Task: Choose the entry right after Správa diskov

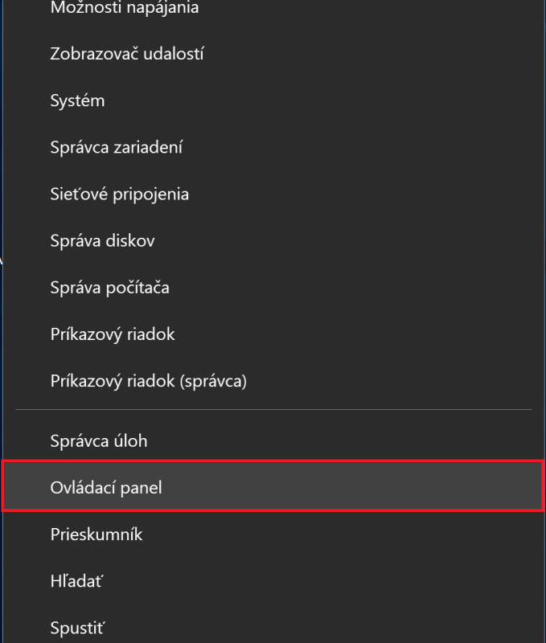Action: (109, 288)
